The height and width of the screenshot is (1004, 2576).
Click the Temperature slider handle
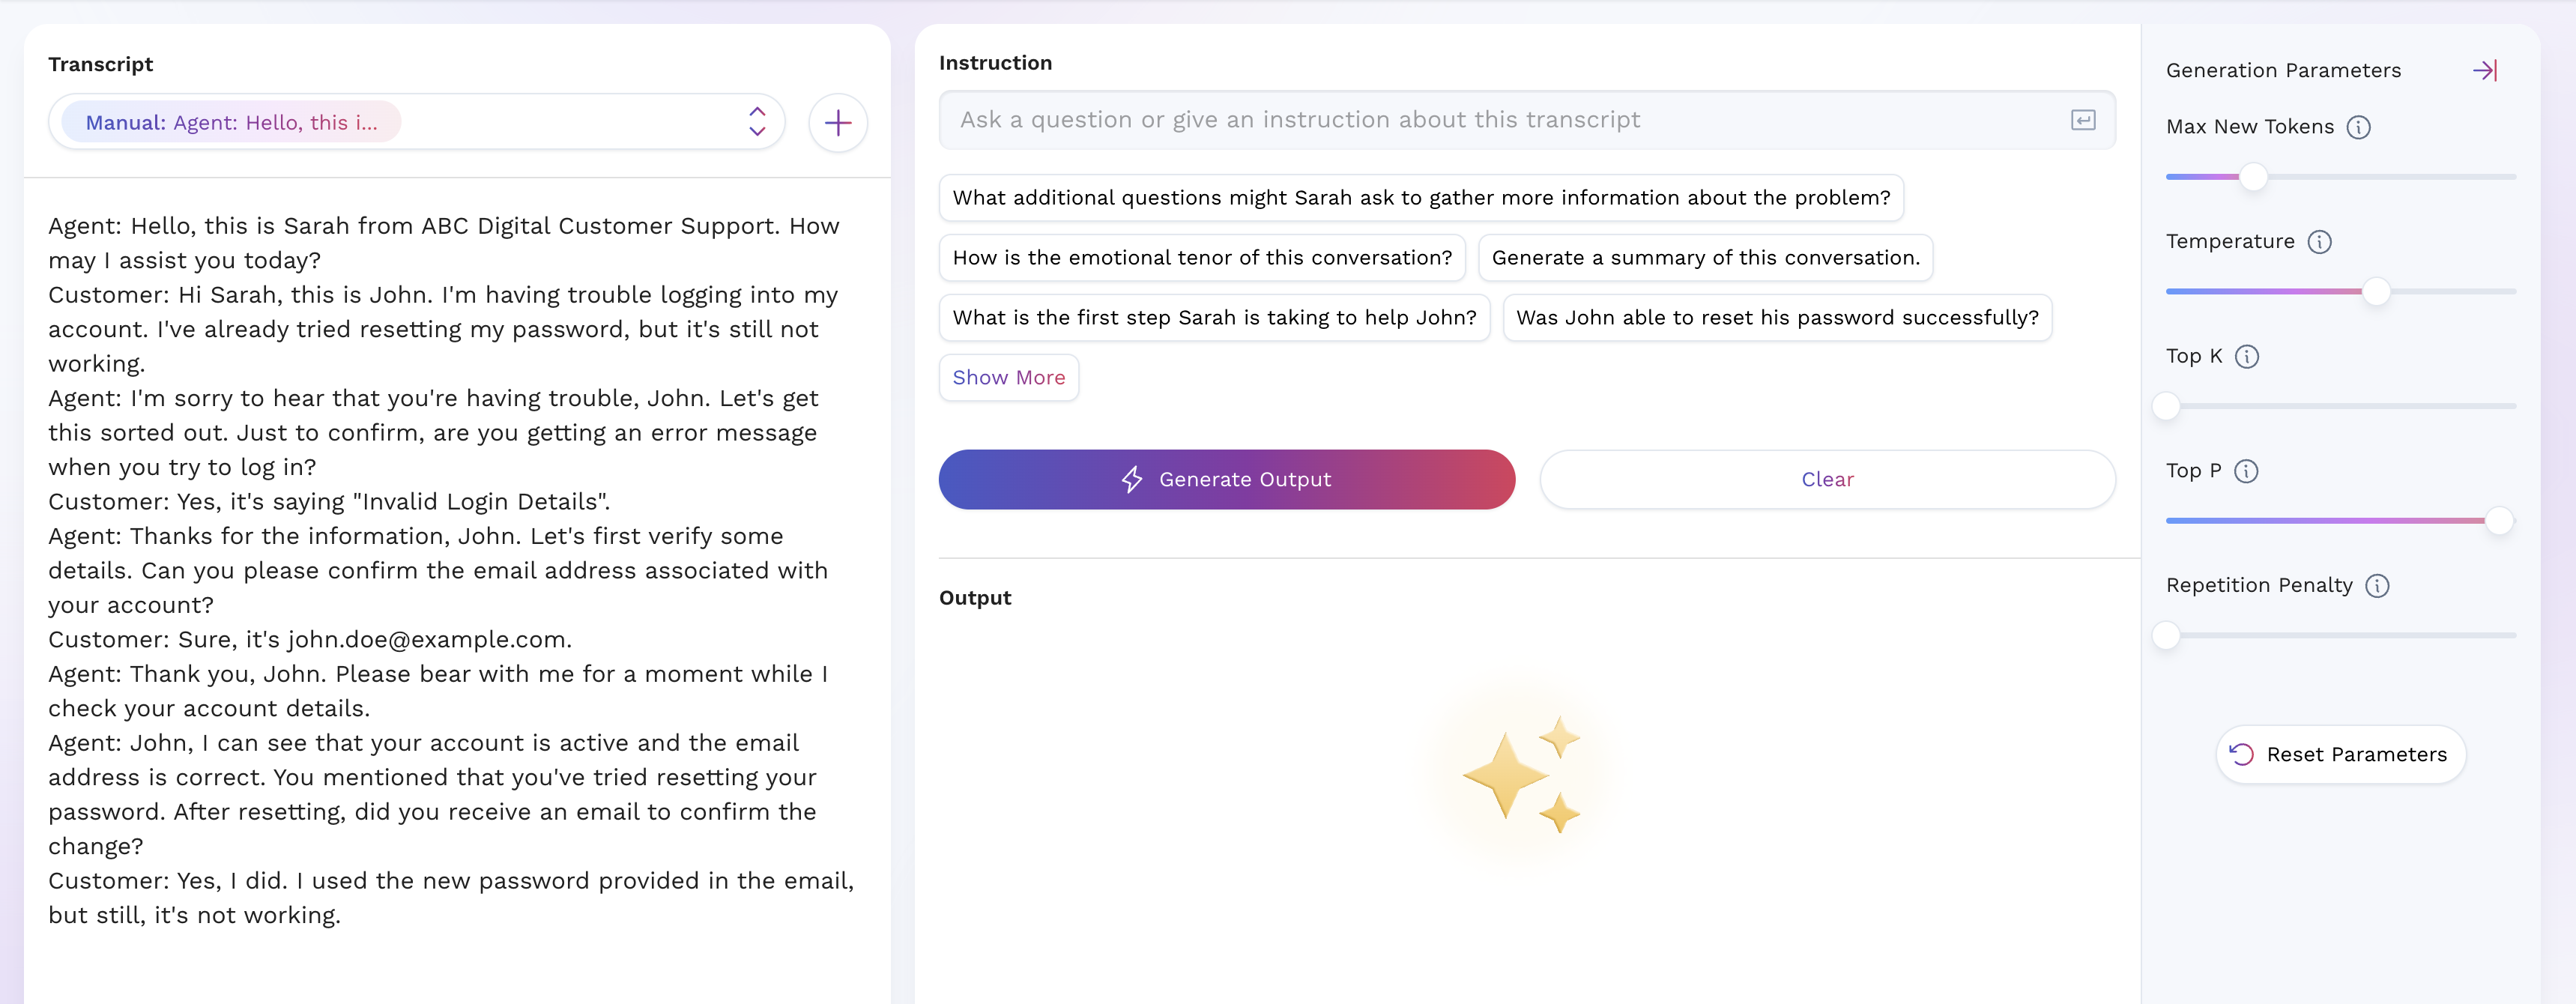[x=2376, y=292]
